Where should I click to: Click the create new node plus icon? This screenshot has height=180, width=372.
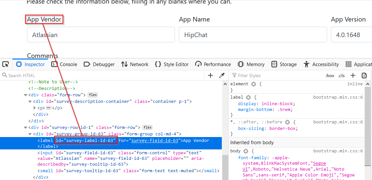pyautogui.click(x=210, y=76)
